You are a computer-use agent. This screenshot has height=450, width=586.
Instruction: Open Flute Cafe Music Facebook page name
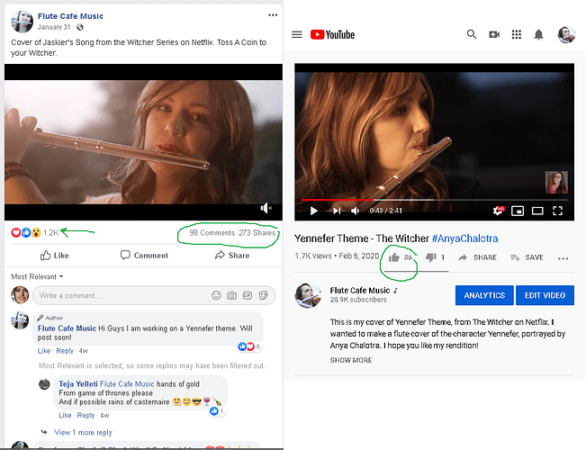tap(70, 16)
